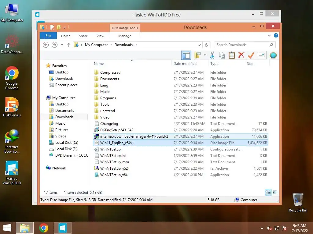The width and height of the screenshot is (313, 234).
Task: Select the Changelog text document
Action: point(109,124)
